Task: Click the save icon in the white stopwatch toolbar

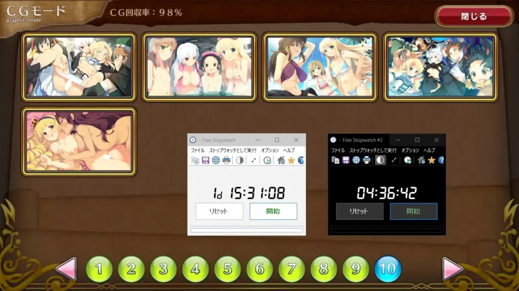Action: pyautogui.click(x=205, y=160)
